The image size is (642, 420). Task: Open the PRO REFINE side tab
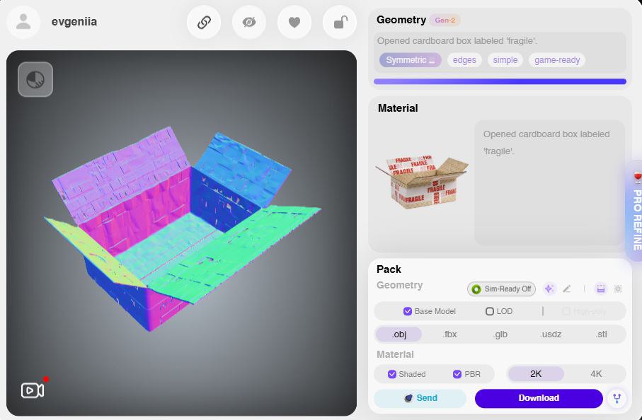pos(636,211)
